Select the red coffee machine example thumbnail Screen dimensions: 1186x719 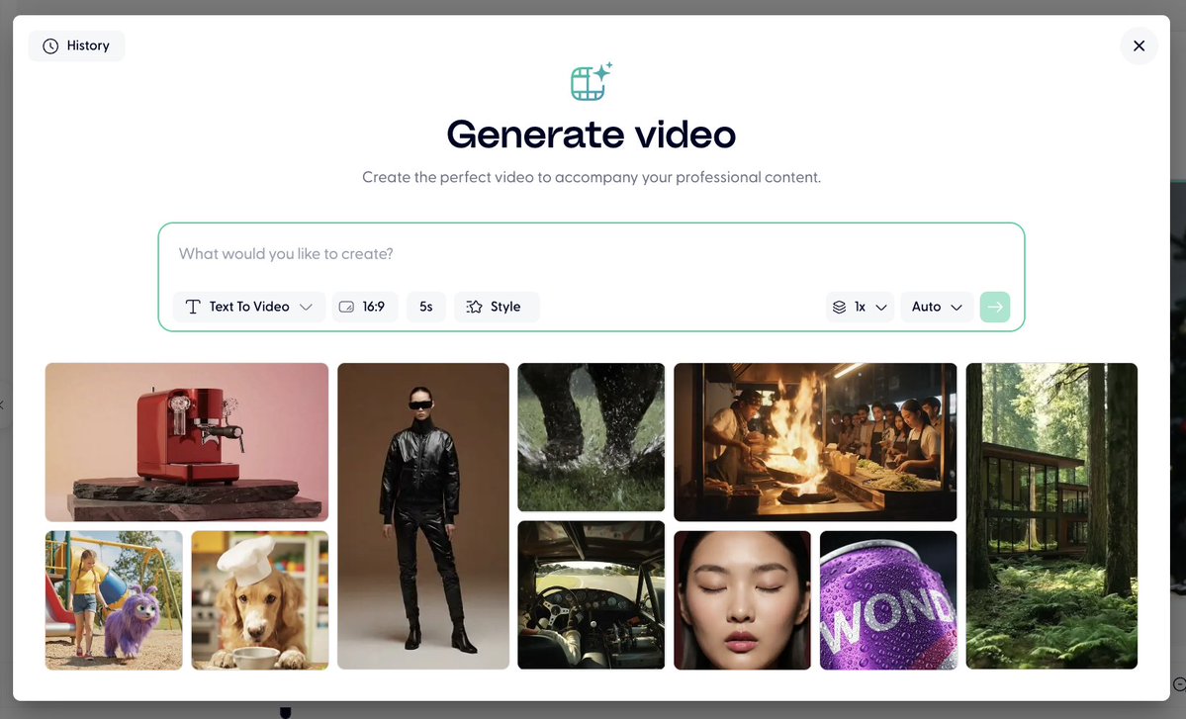(x=185, y=441)
